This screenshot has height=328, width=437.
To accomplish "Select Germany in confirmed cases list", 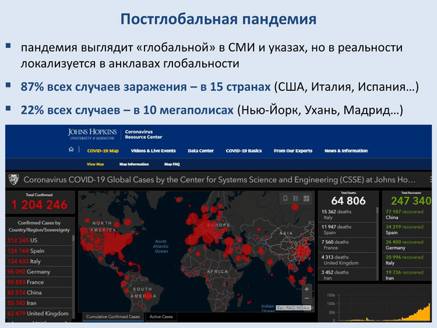I will [x=28, y=271].
